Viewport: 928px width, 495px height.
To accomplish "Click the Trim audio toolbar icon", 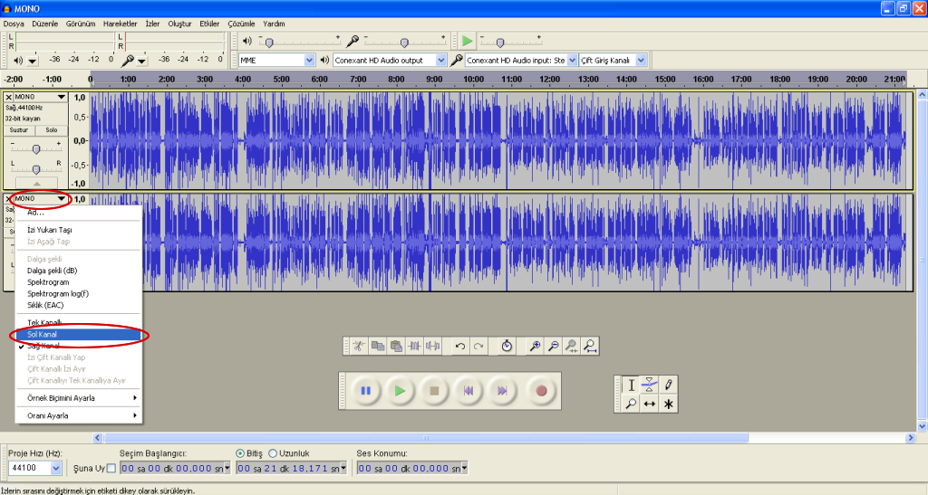I will click(414, 347).
